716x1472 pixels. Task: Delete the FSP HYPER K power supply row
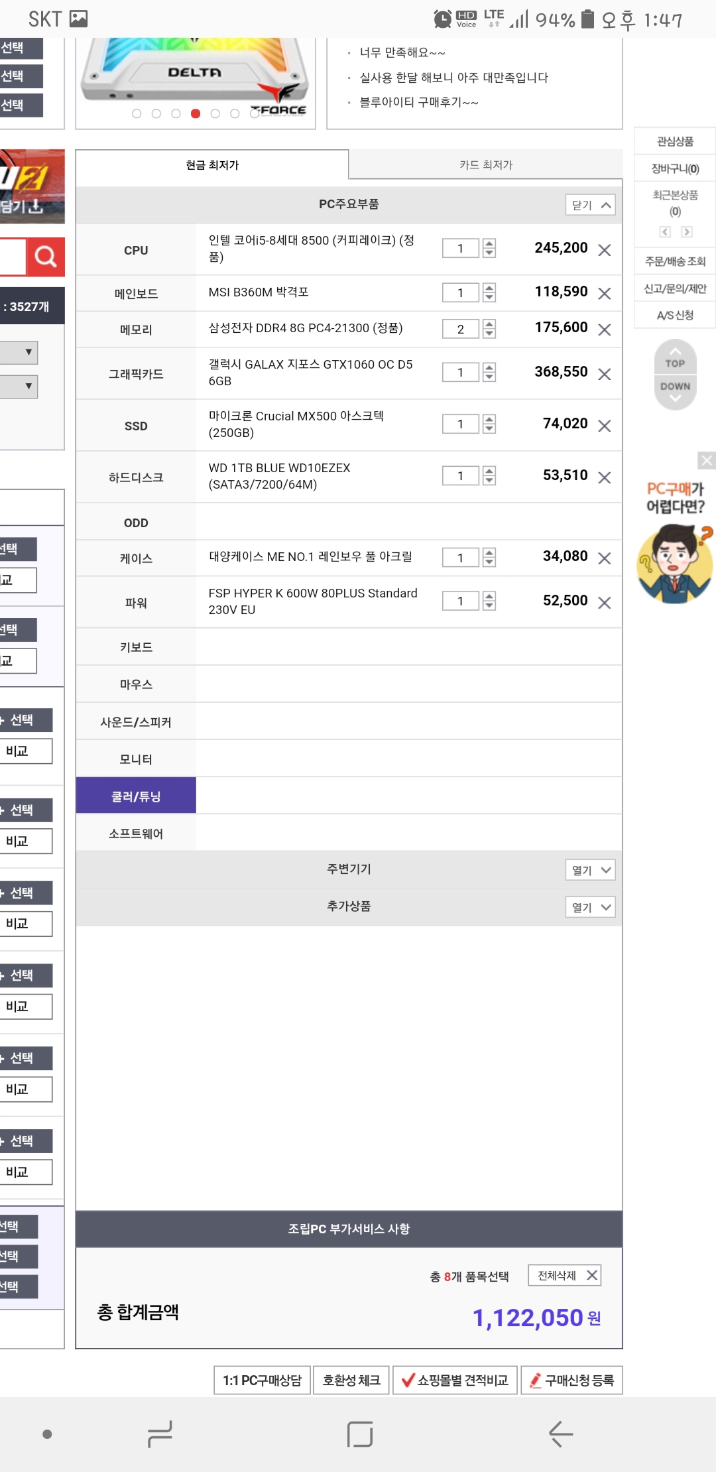coord(604,603)
